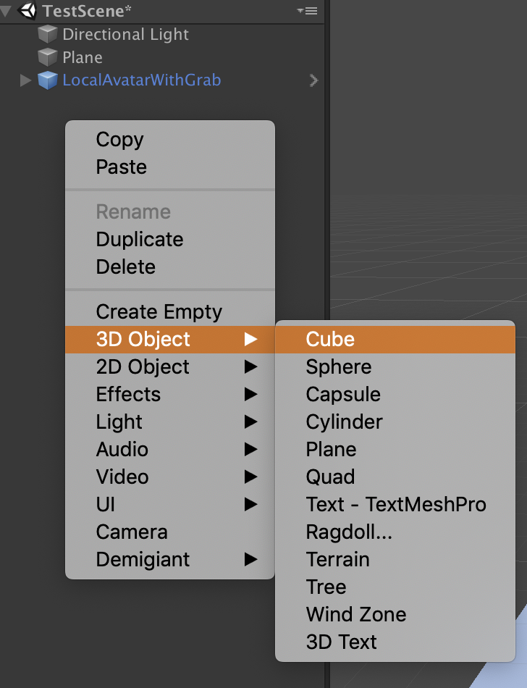Select Text - TextMeshPro in the submenu
This screenshot has height=688, width=527.
click(x=395, y=505)
